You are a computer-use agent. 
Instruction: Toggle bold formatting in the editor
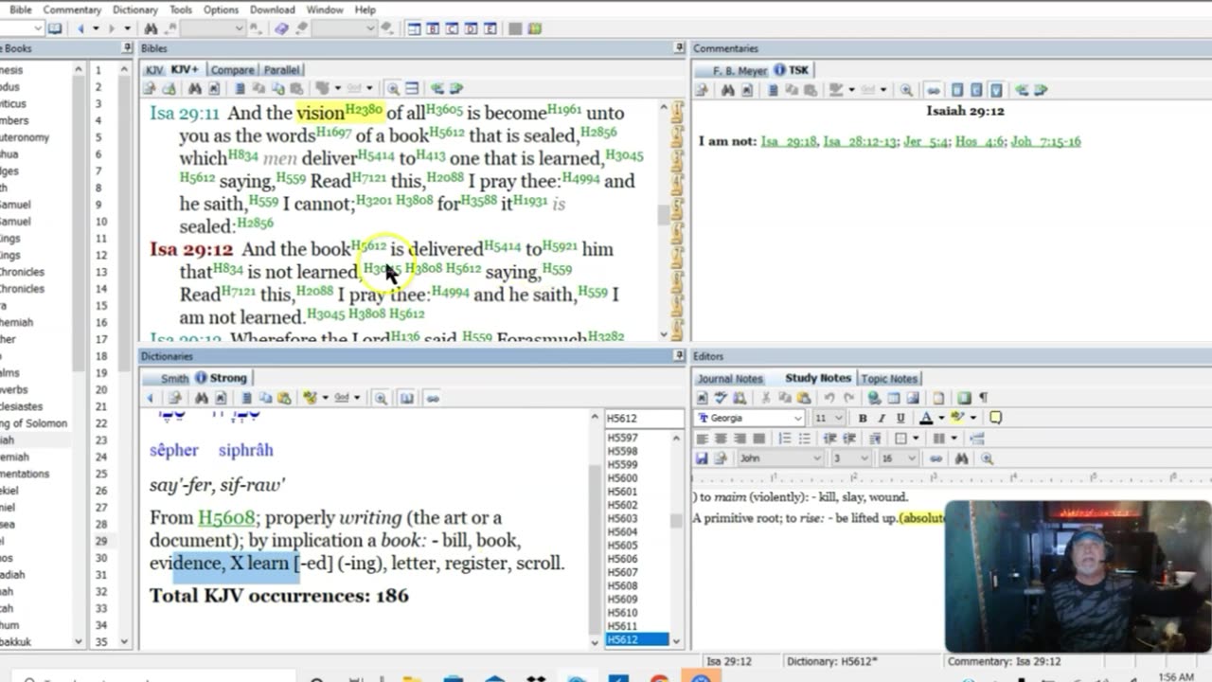pos(863,418)
